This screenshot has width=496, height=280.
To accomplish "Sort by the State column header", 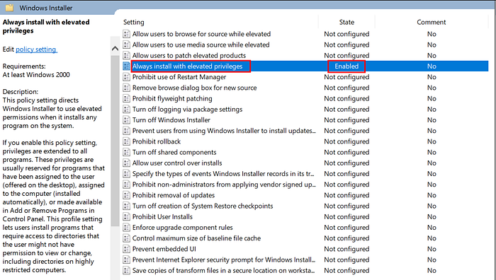I will 346,22.
